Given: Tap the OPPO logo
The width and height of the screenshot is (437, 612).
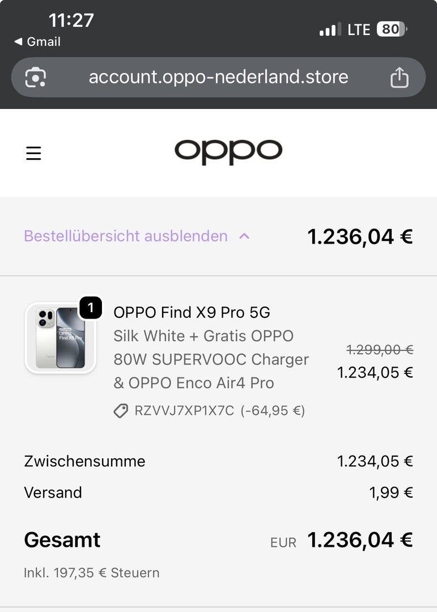Looking at the screenshot, I should click(x=228, y=151).
